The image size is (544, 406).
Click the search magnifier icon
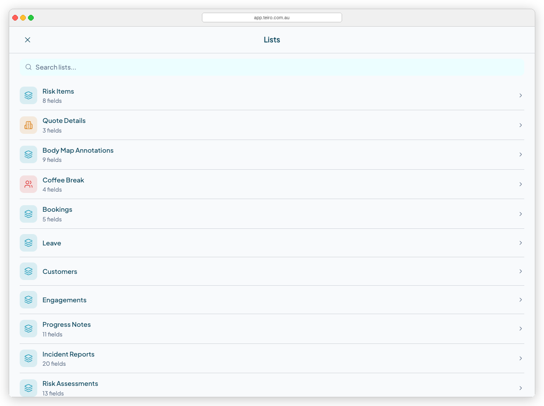tap(28, 67)
